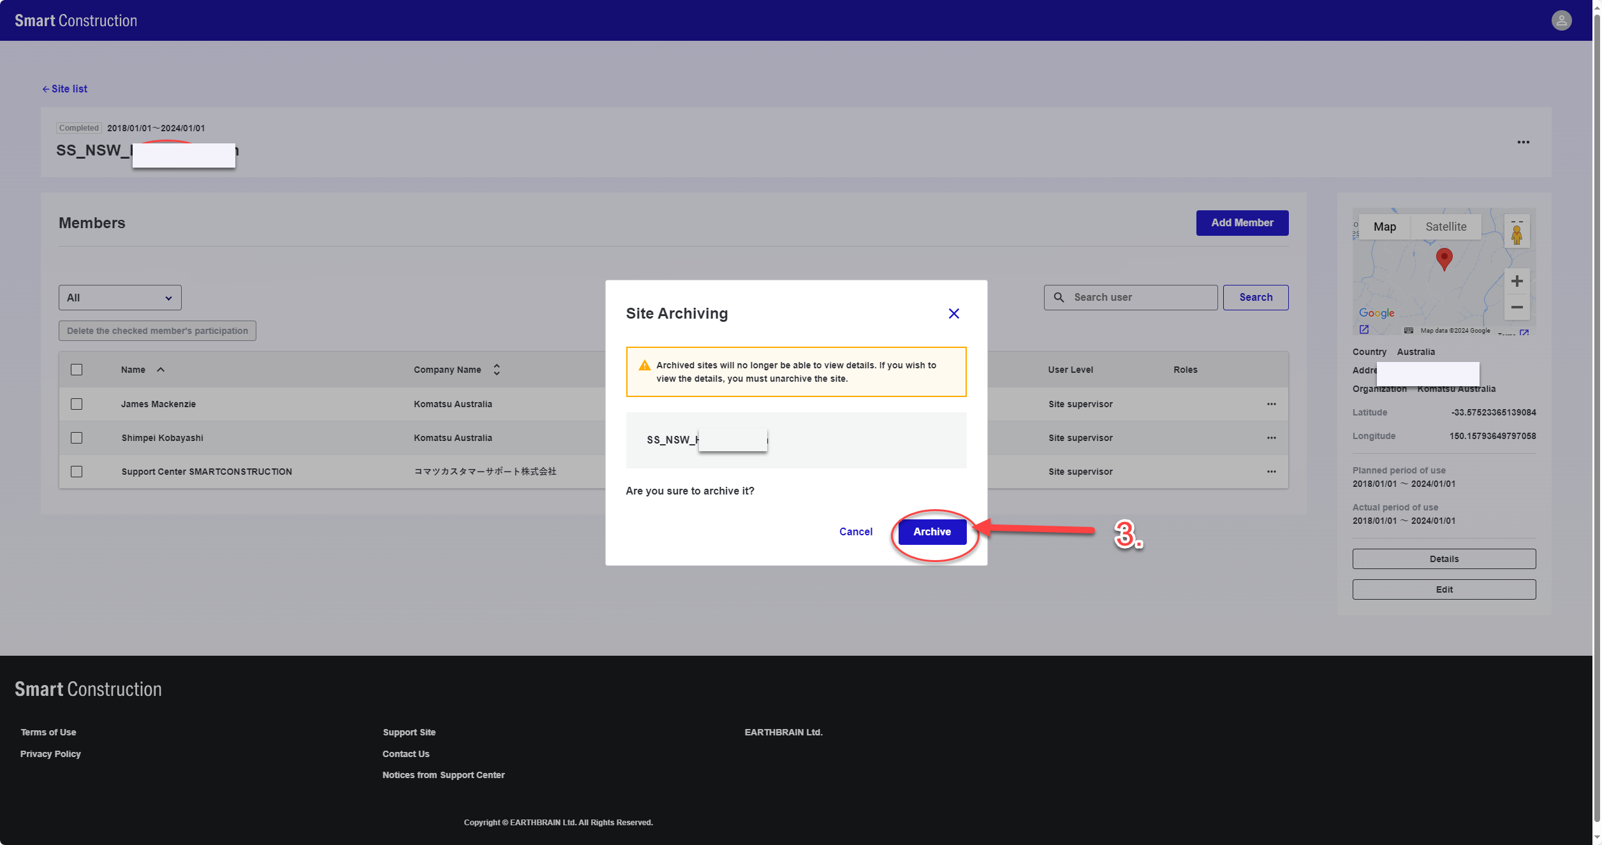Click the Roles column header
Image resolution: width=1602 pixels, height=845 pixels.
1185,370
